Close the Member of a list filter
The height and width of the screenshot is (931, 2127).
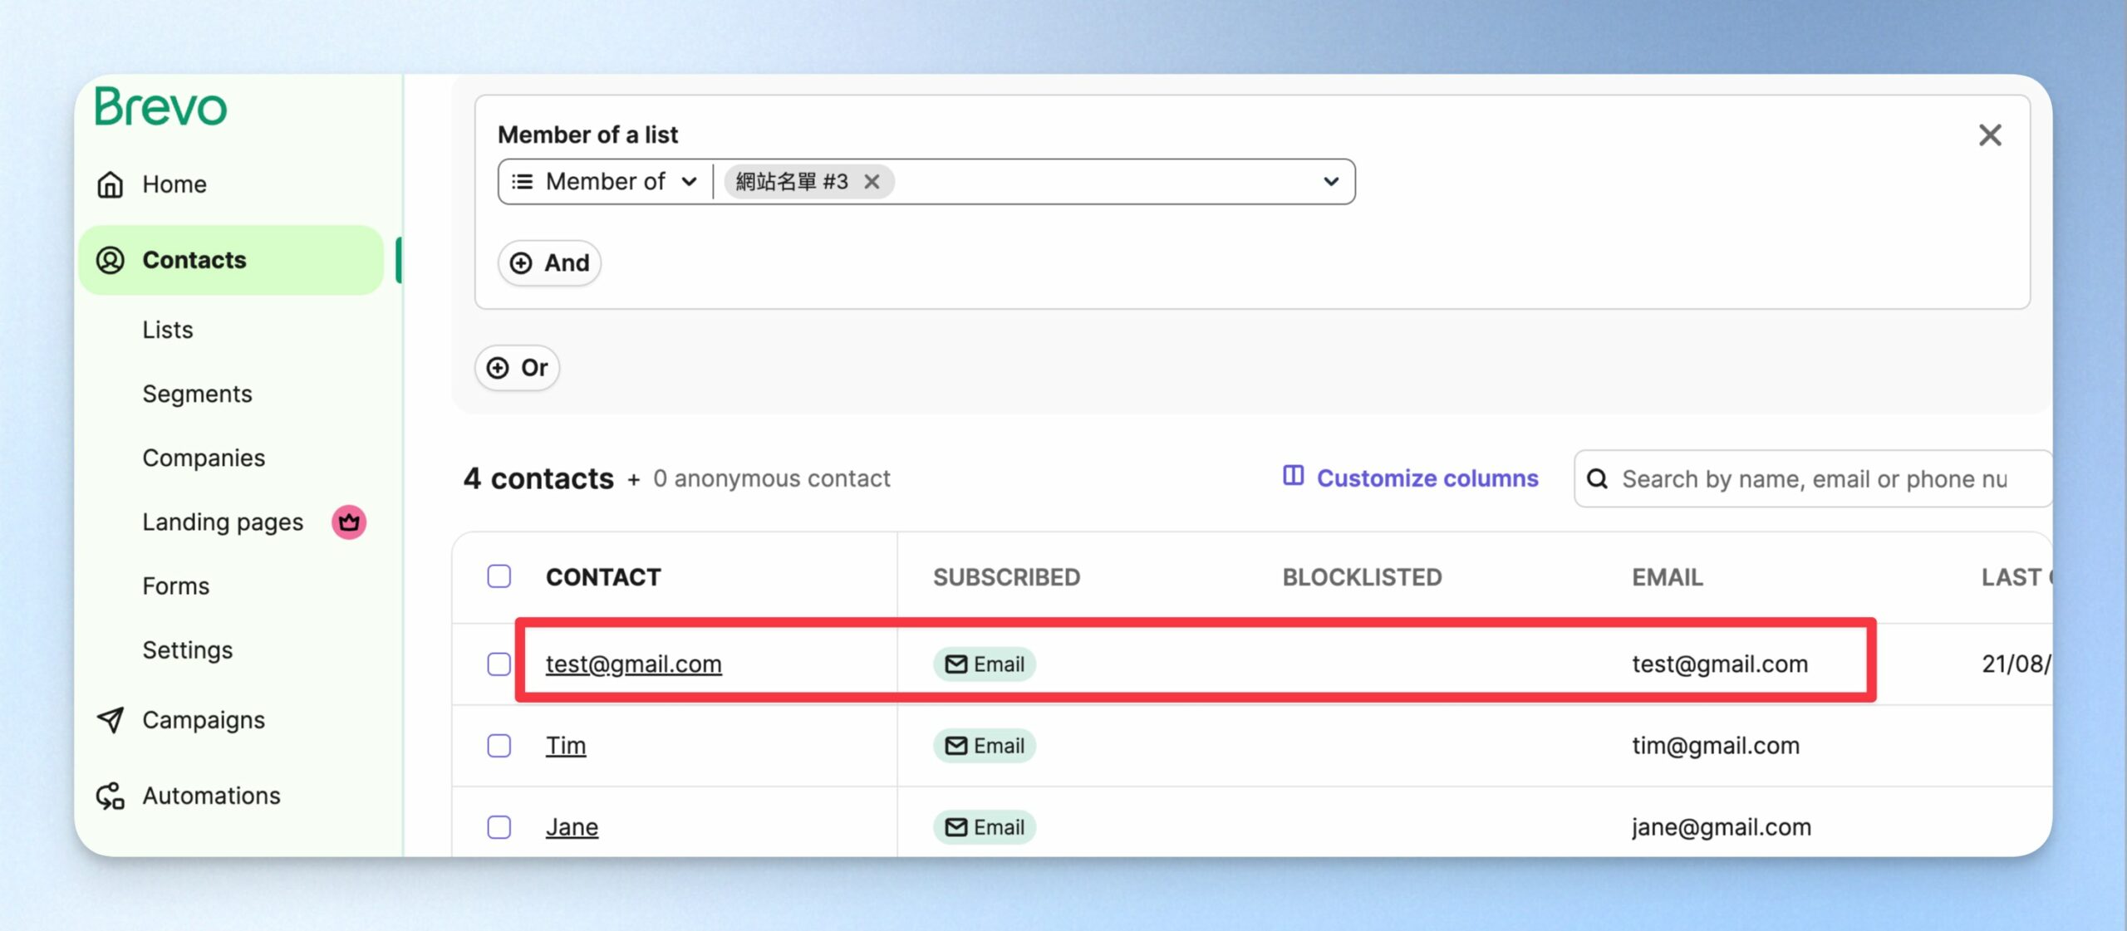(x=1990, y=135)
